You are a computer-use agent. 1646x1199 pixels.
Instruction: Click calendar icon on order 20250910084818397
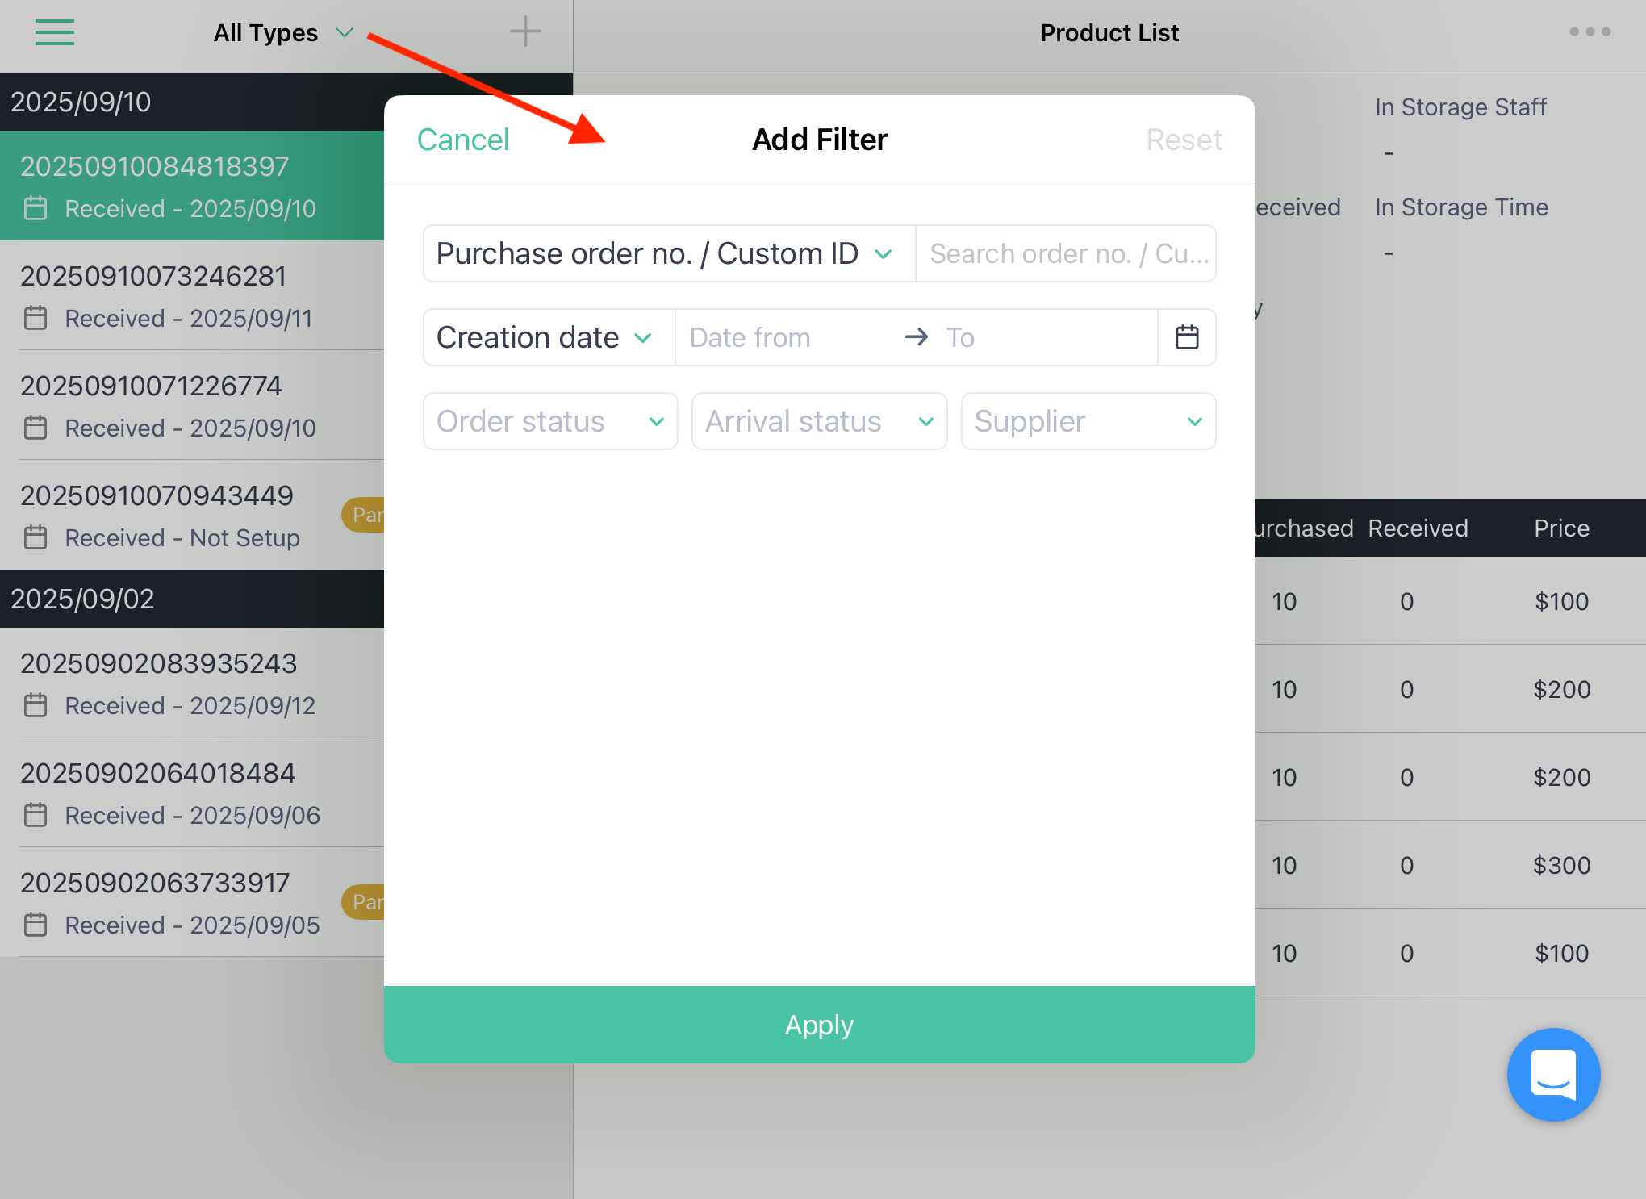[x=36, y=208]
